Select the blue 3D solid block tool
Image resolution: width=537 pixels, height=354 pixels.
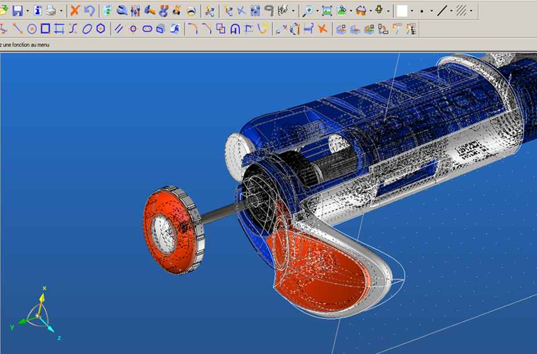[161, 29]
